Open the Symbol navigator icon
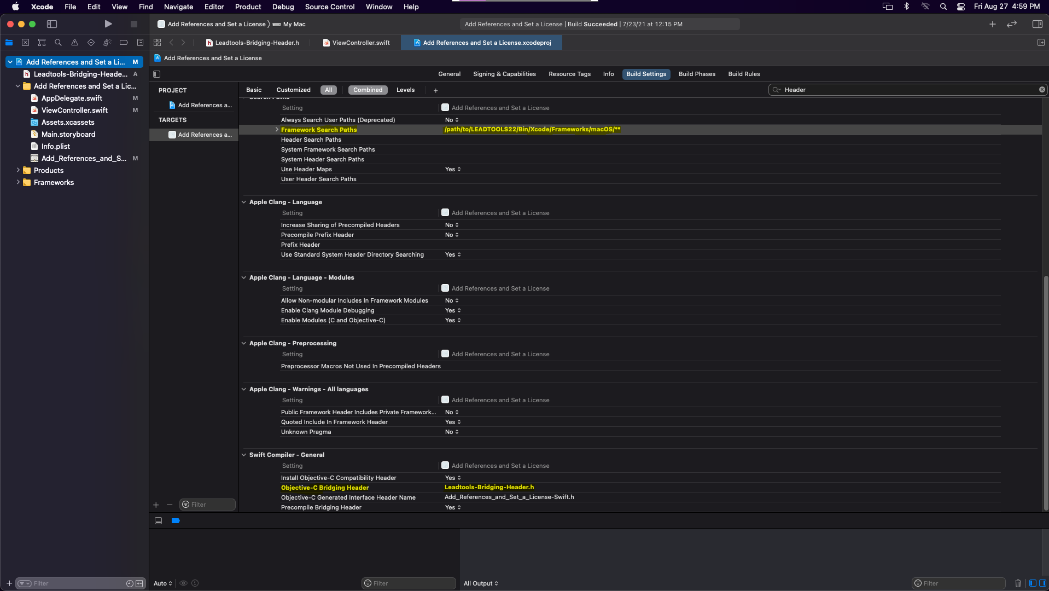1049x591 pixels. [42, 43]
